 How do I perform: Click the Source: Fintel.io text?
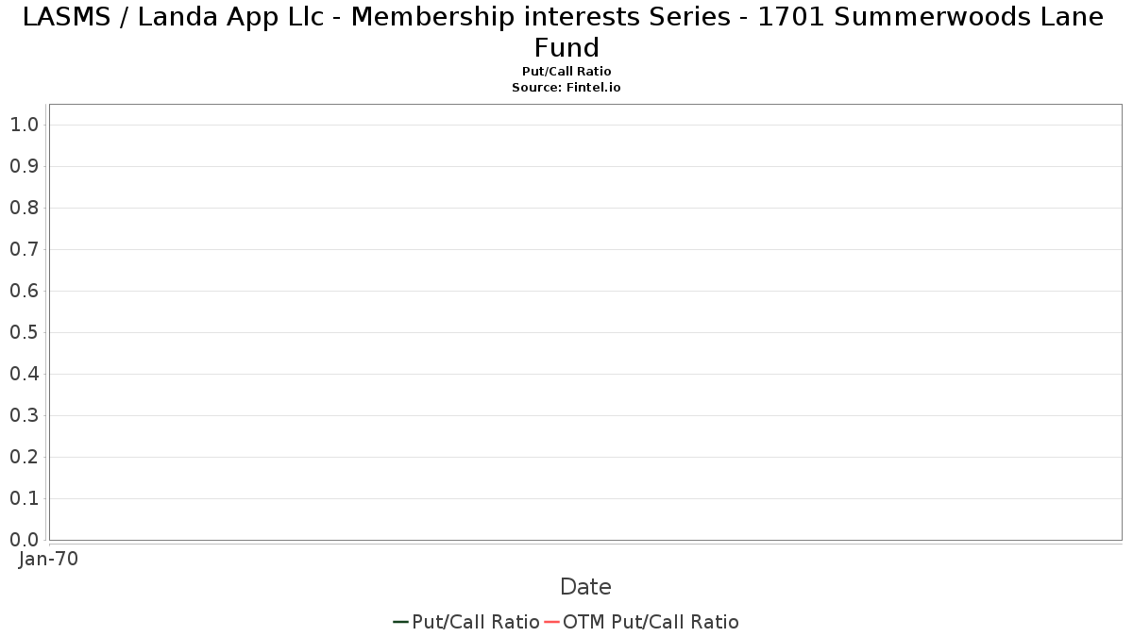pos(566,87)
